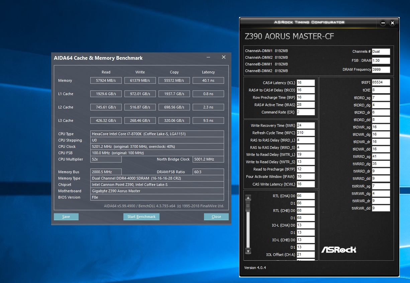Click the RAS# to CAS# Delay (tRCD) field
This screenshot has height=283, width=410.
(x=306, y=90)
